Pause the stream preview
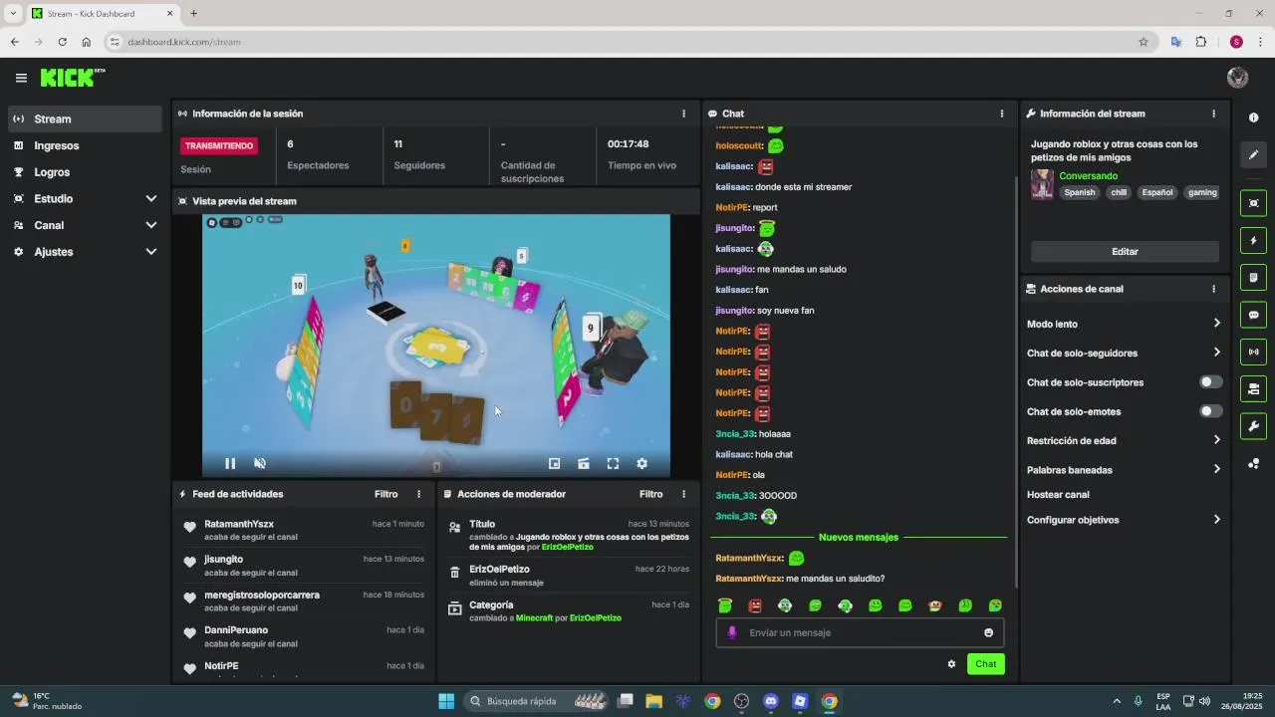Screen dimensions: 1275x717 point(230,463)
